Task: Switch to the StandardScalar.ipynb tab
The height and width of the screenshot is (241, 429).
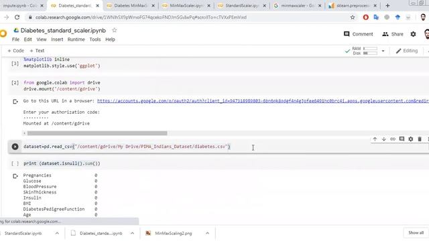Action: 241,5
